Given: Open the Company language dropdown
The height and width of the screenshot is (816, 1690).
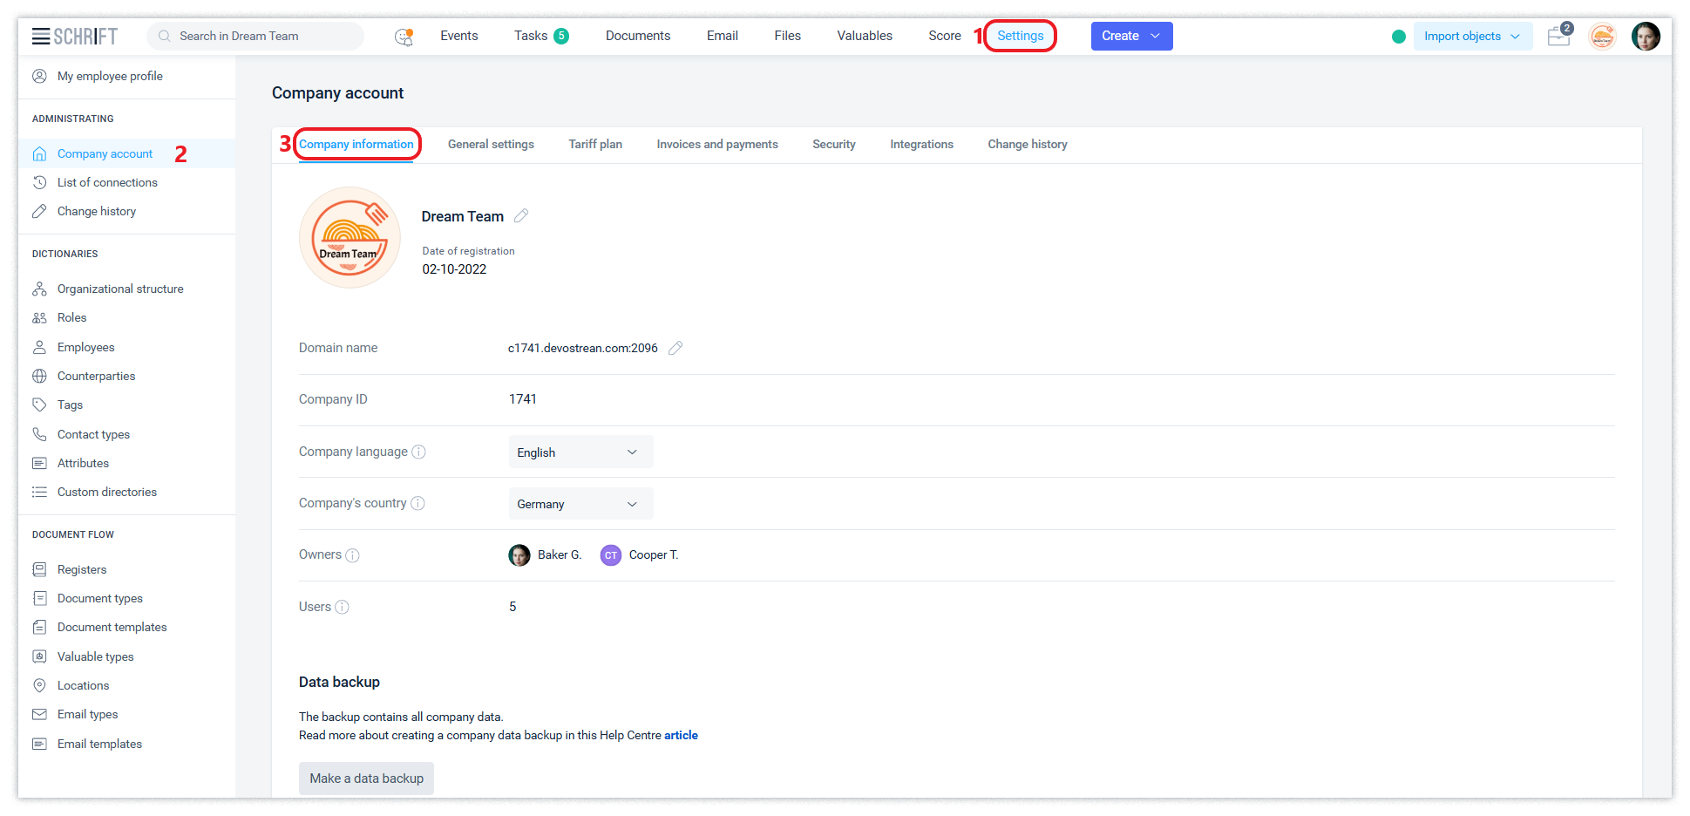Looking at the screenshot, I should pos(580,452).
